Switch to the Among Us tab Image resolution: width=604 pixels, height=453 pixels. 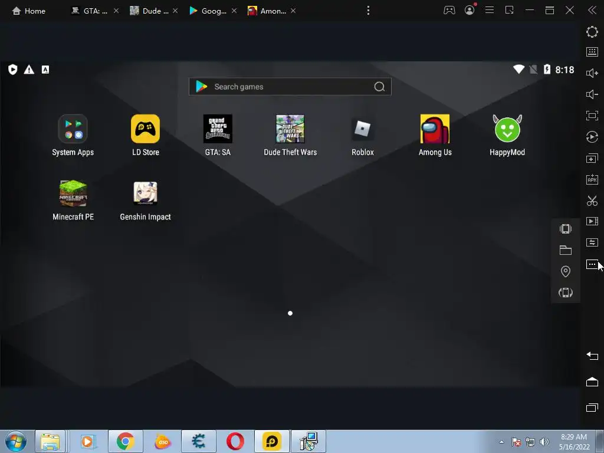click(x=267, y=11)
